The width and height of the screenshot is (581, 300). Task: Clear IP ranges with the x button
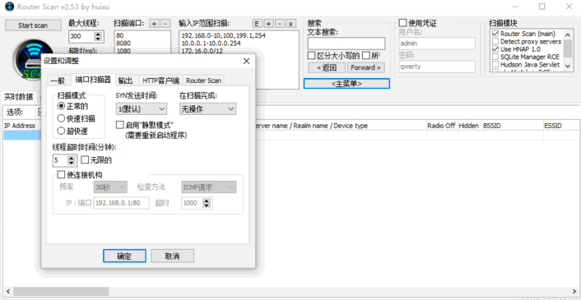(290, 24)
